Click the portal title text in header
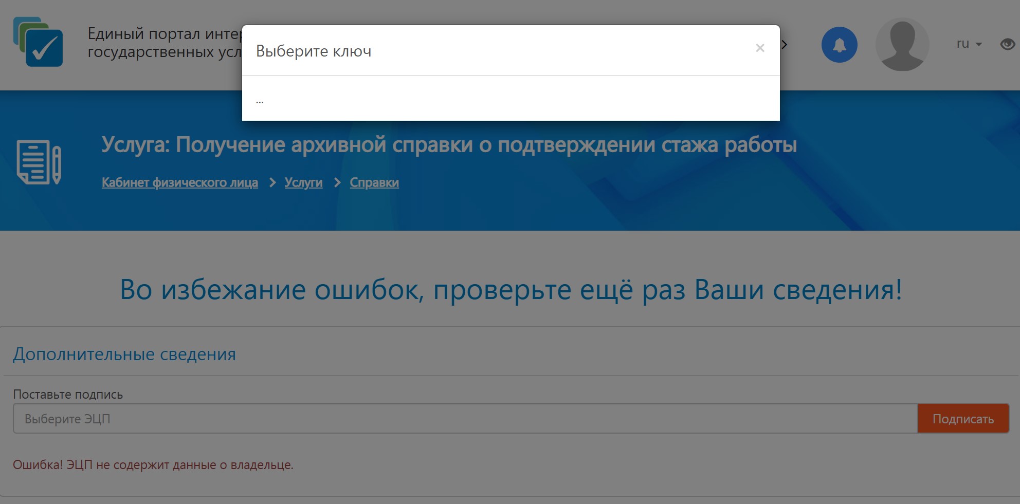Viewport: 1020px width, 504px height. click(x=164, y=43)
